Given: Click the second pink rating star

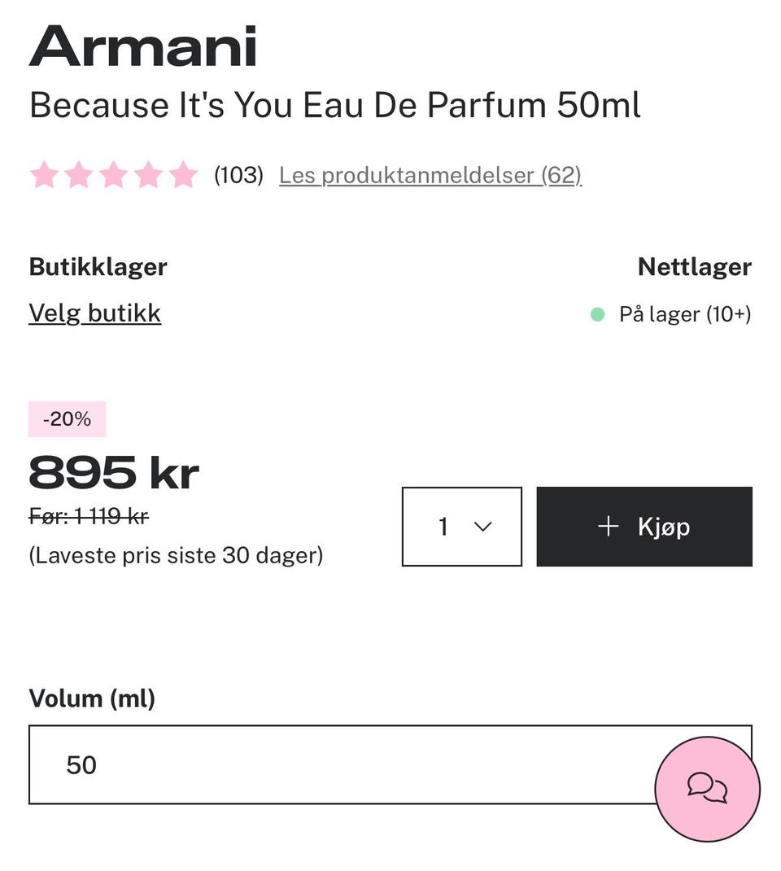Looking at the screenshot, I should [x=79, y=174].
